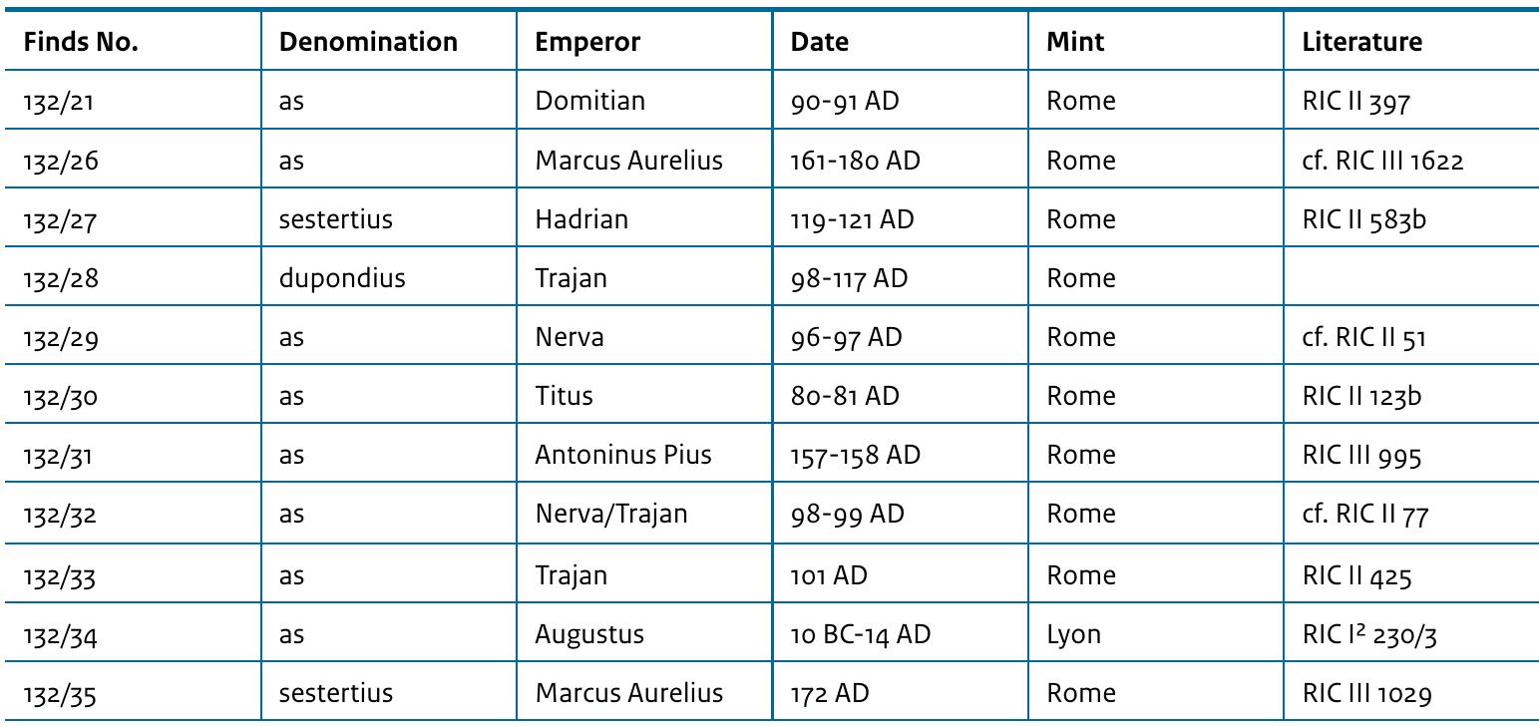Click the 'Literature' column header
The image size is (1539, 727).
click(x=1361, y=42)
